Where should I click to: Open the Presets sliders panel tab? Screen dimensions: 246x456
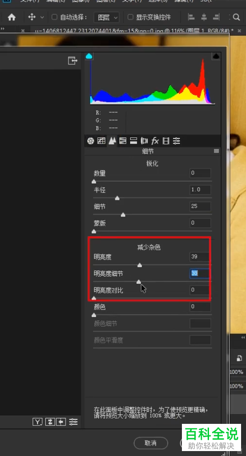pos(176,141)
